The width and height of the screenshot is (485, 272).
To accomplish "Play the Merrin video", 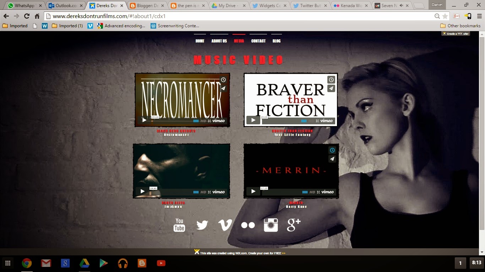I will click(253, 191).
